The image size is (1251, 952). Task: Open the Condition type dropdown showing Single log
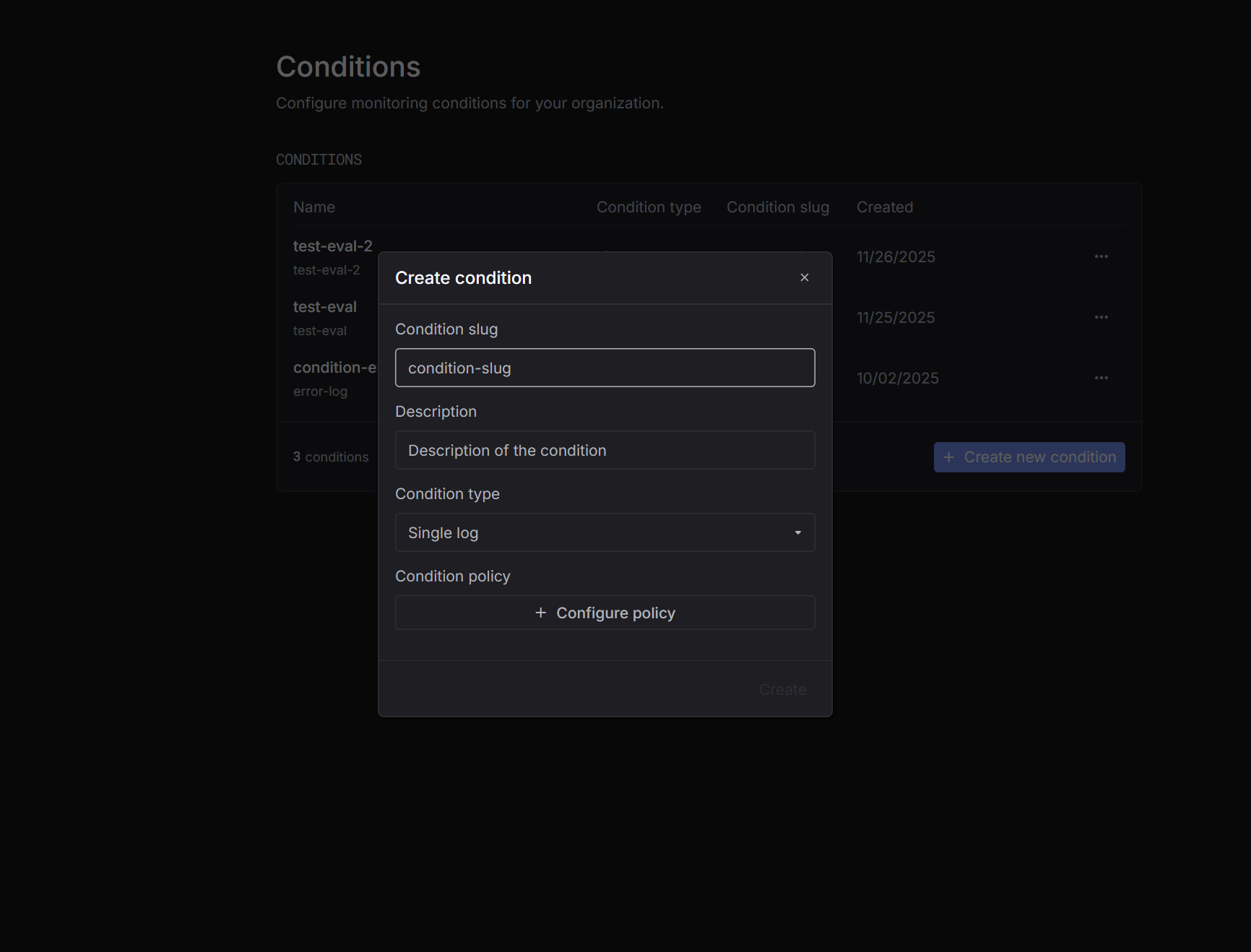click(605, 533)
